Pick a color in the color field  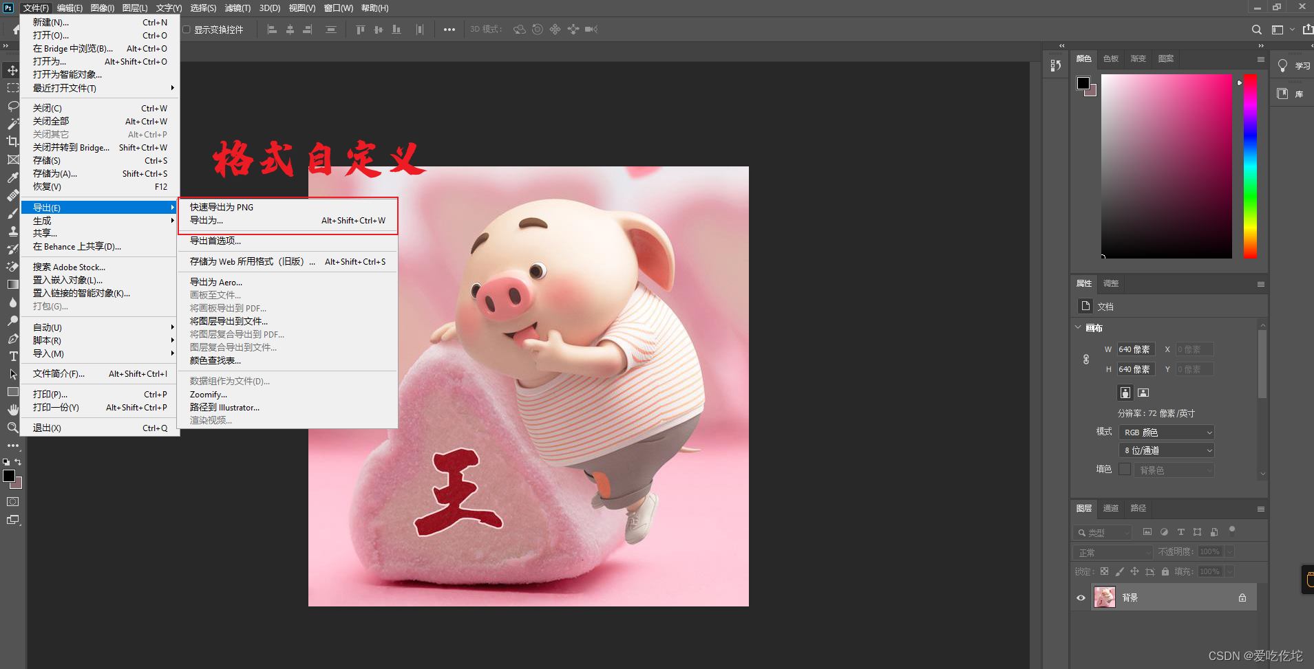(1166, 166)
